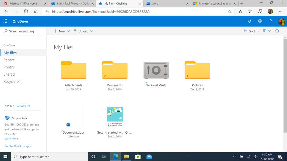This screenshot has height=161, width=287.
Task: Open the Attachments folder
Action: tap(73, 70)
